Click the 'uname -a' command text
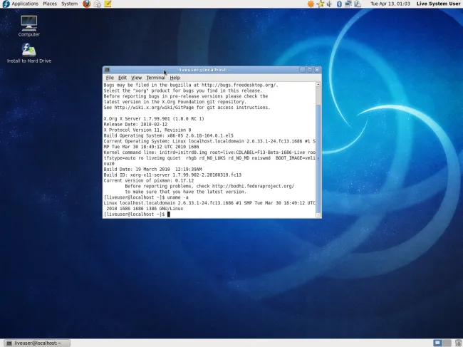The width and height of the screenshot is (463, 347). pos(178,197)
